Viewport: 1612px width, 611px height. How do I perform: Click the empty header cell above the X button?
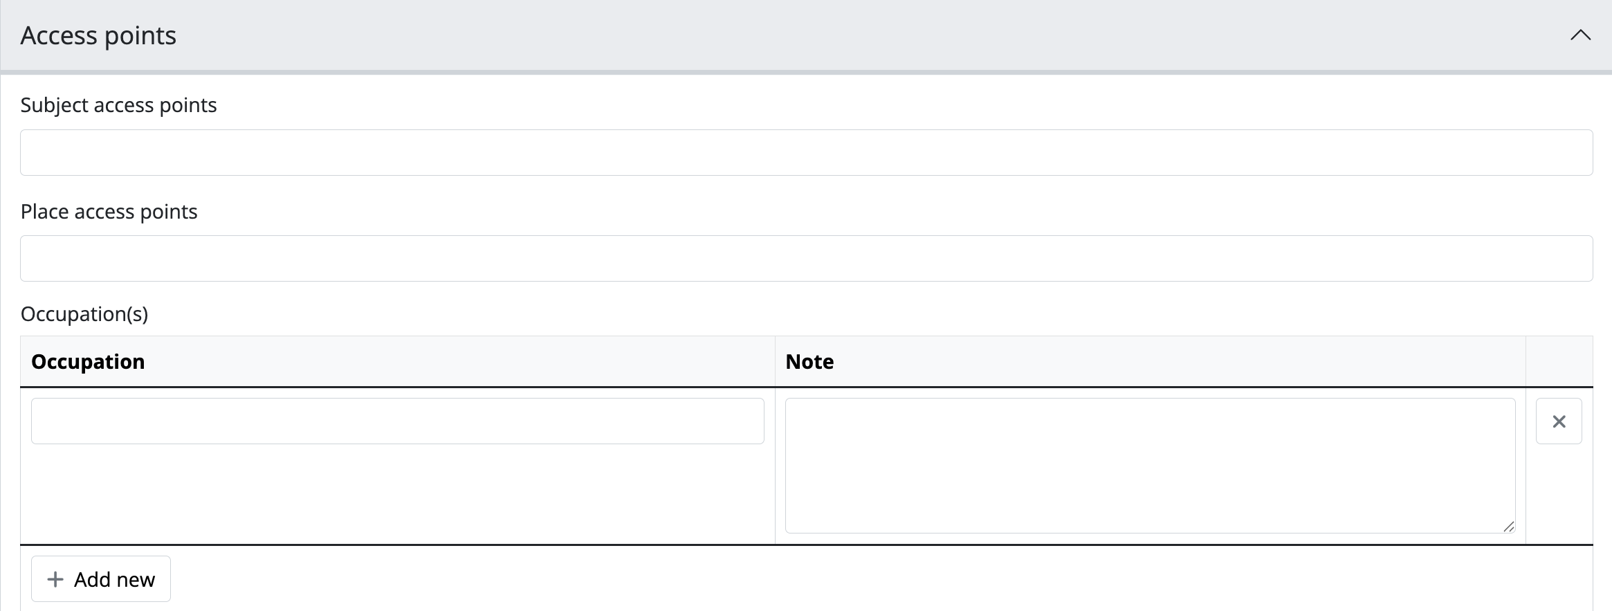pyautogui.click(x=1559, y=362)
